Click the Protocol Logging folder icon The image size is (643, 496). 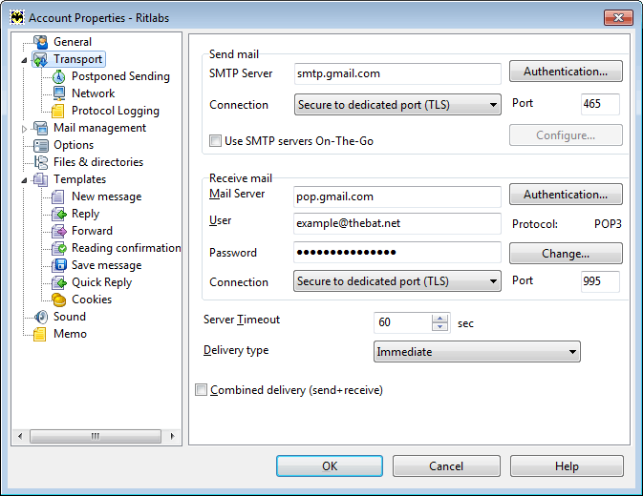pos(58,111)
